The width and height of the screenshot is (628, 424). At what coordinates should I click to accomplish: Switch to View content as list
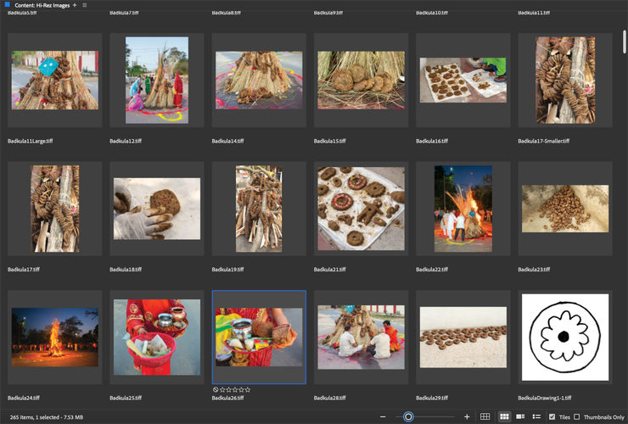(536, 417)
